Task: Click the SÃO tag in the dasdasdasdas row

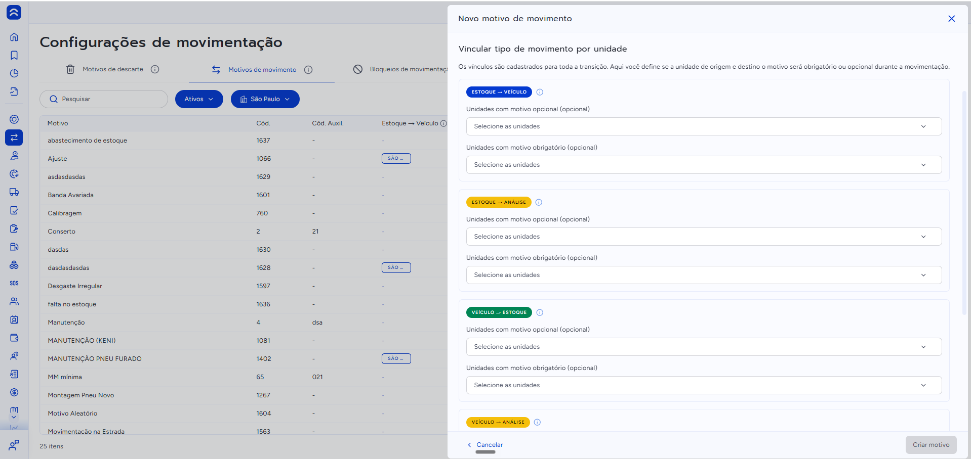Action: [x=396, y=268]
